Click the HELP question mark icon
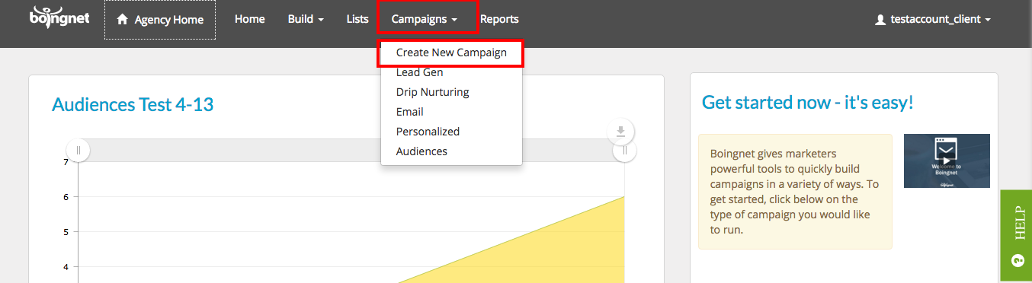Viewport: 1032px width, 283px height. click(1017, 260)
